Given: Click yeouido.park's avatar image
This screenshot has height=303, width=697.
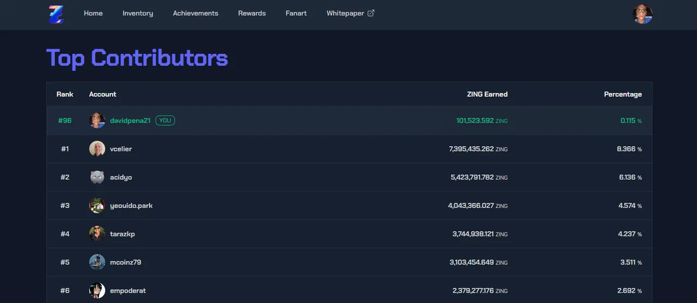Looking at the screenshot, I should click(x=97, y=205).
